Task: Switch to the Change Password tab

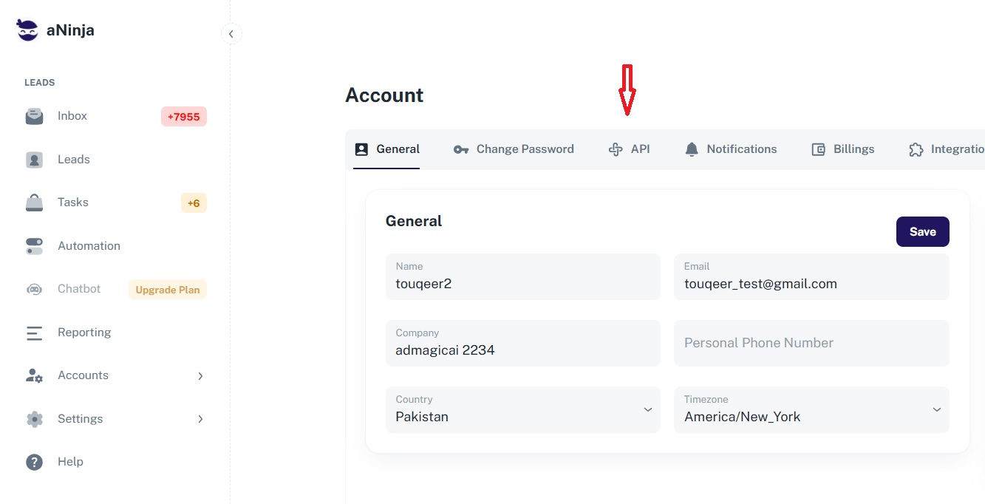Action: (x=514, y=149)
